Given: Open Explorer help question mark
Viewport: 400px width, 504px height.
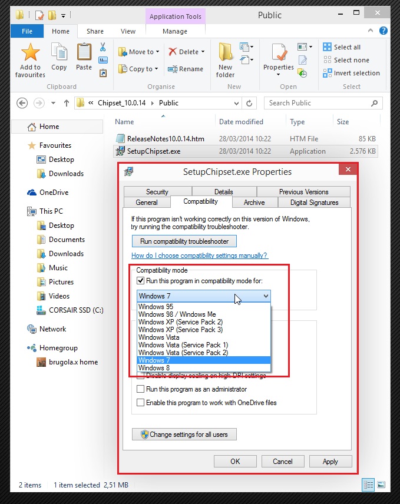Looking at the screenshot, I should (x=384, y=31).
